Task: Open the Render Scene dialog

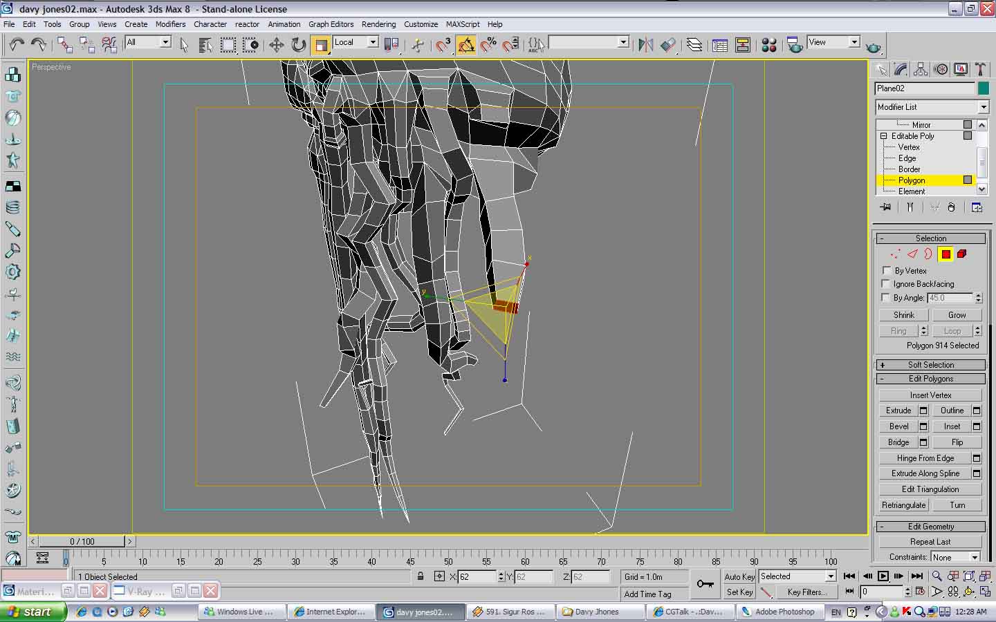Action: click(795, 45)
